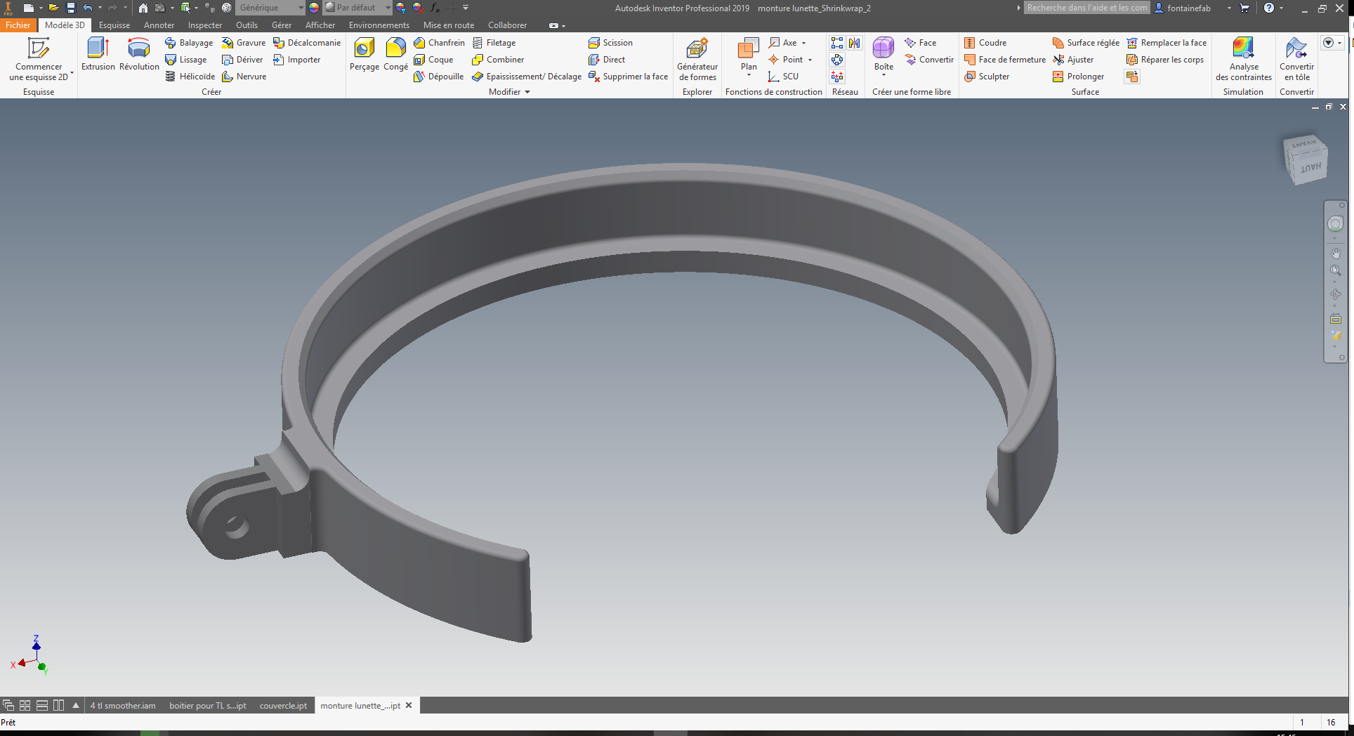This screenshot has width=1354, height=736.
Task: Click the mirror icon in Réseau panel
Action: coord(854,43)
